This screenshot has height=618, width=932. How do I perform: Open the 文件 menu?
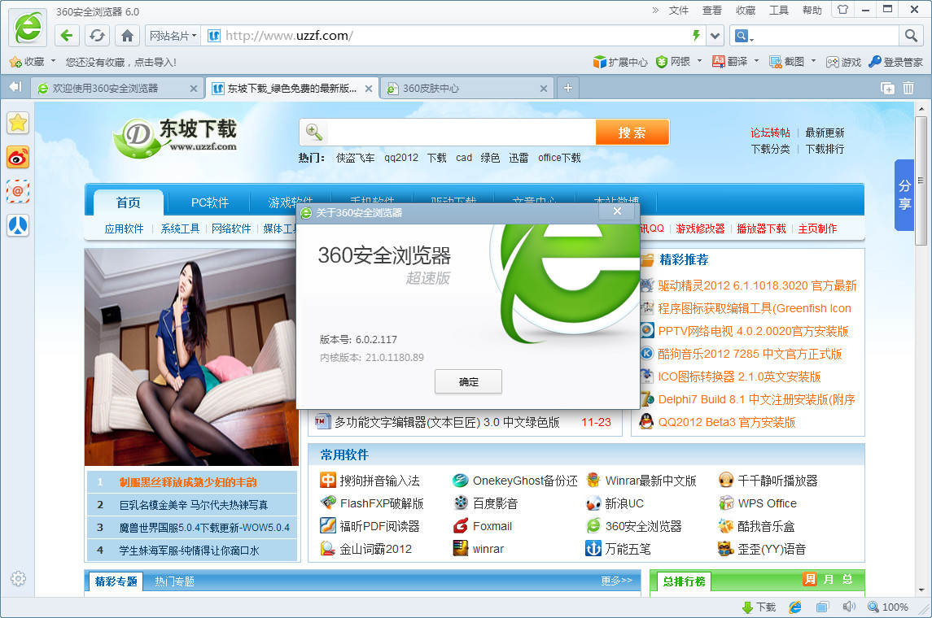pyautogui.click(x=678, y=10)
